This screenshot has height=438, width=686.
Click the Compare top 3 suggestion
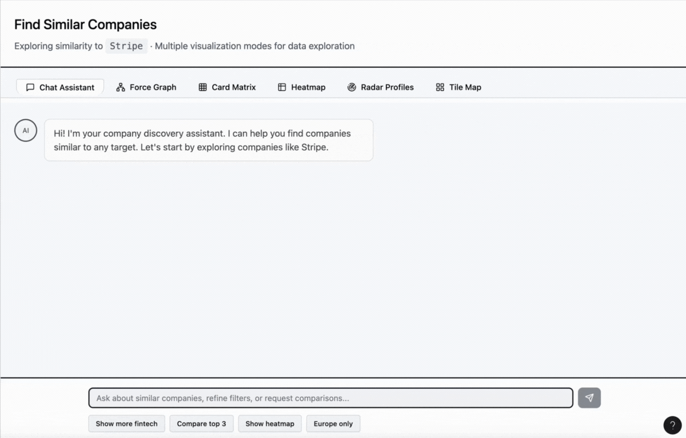(x=201, y=424)
